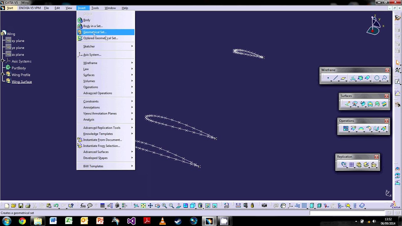Click the Save icon in bottom toolbar
The image size is (402, 226).
[x=21, y=206]
